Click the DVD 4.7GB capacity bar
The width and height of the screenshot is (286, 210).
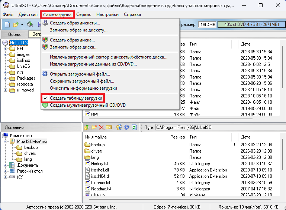click(251, 24)
